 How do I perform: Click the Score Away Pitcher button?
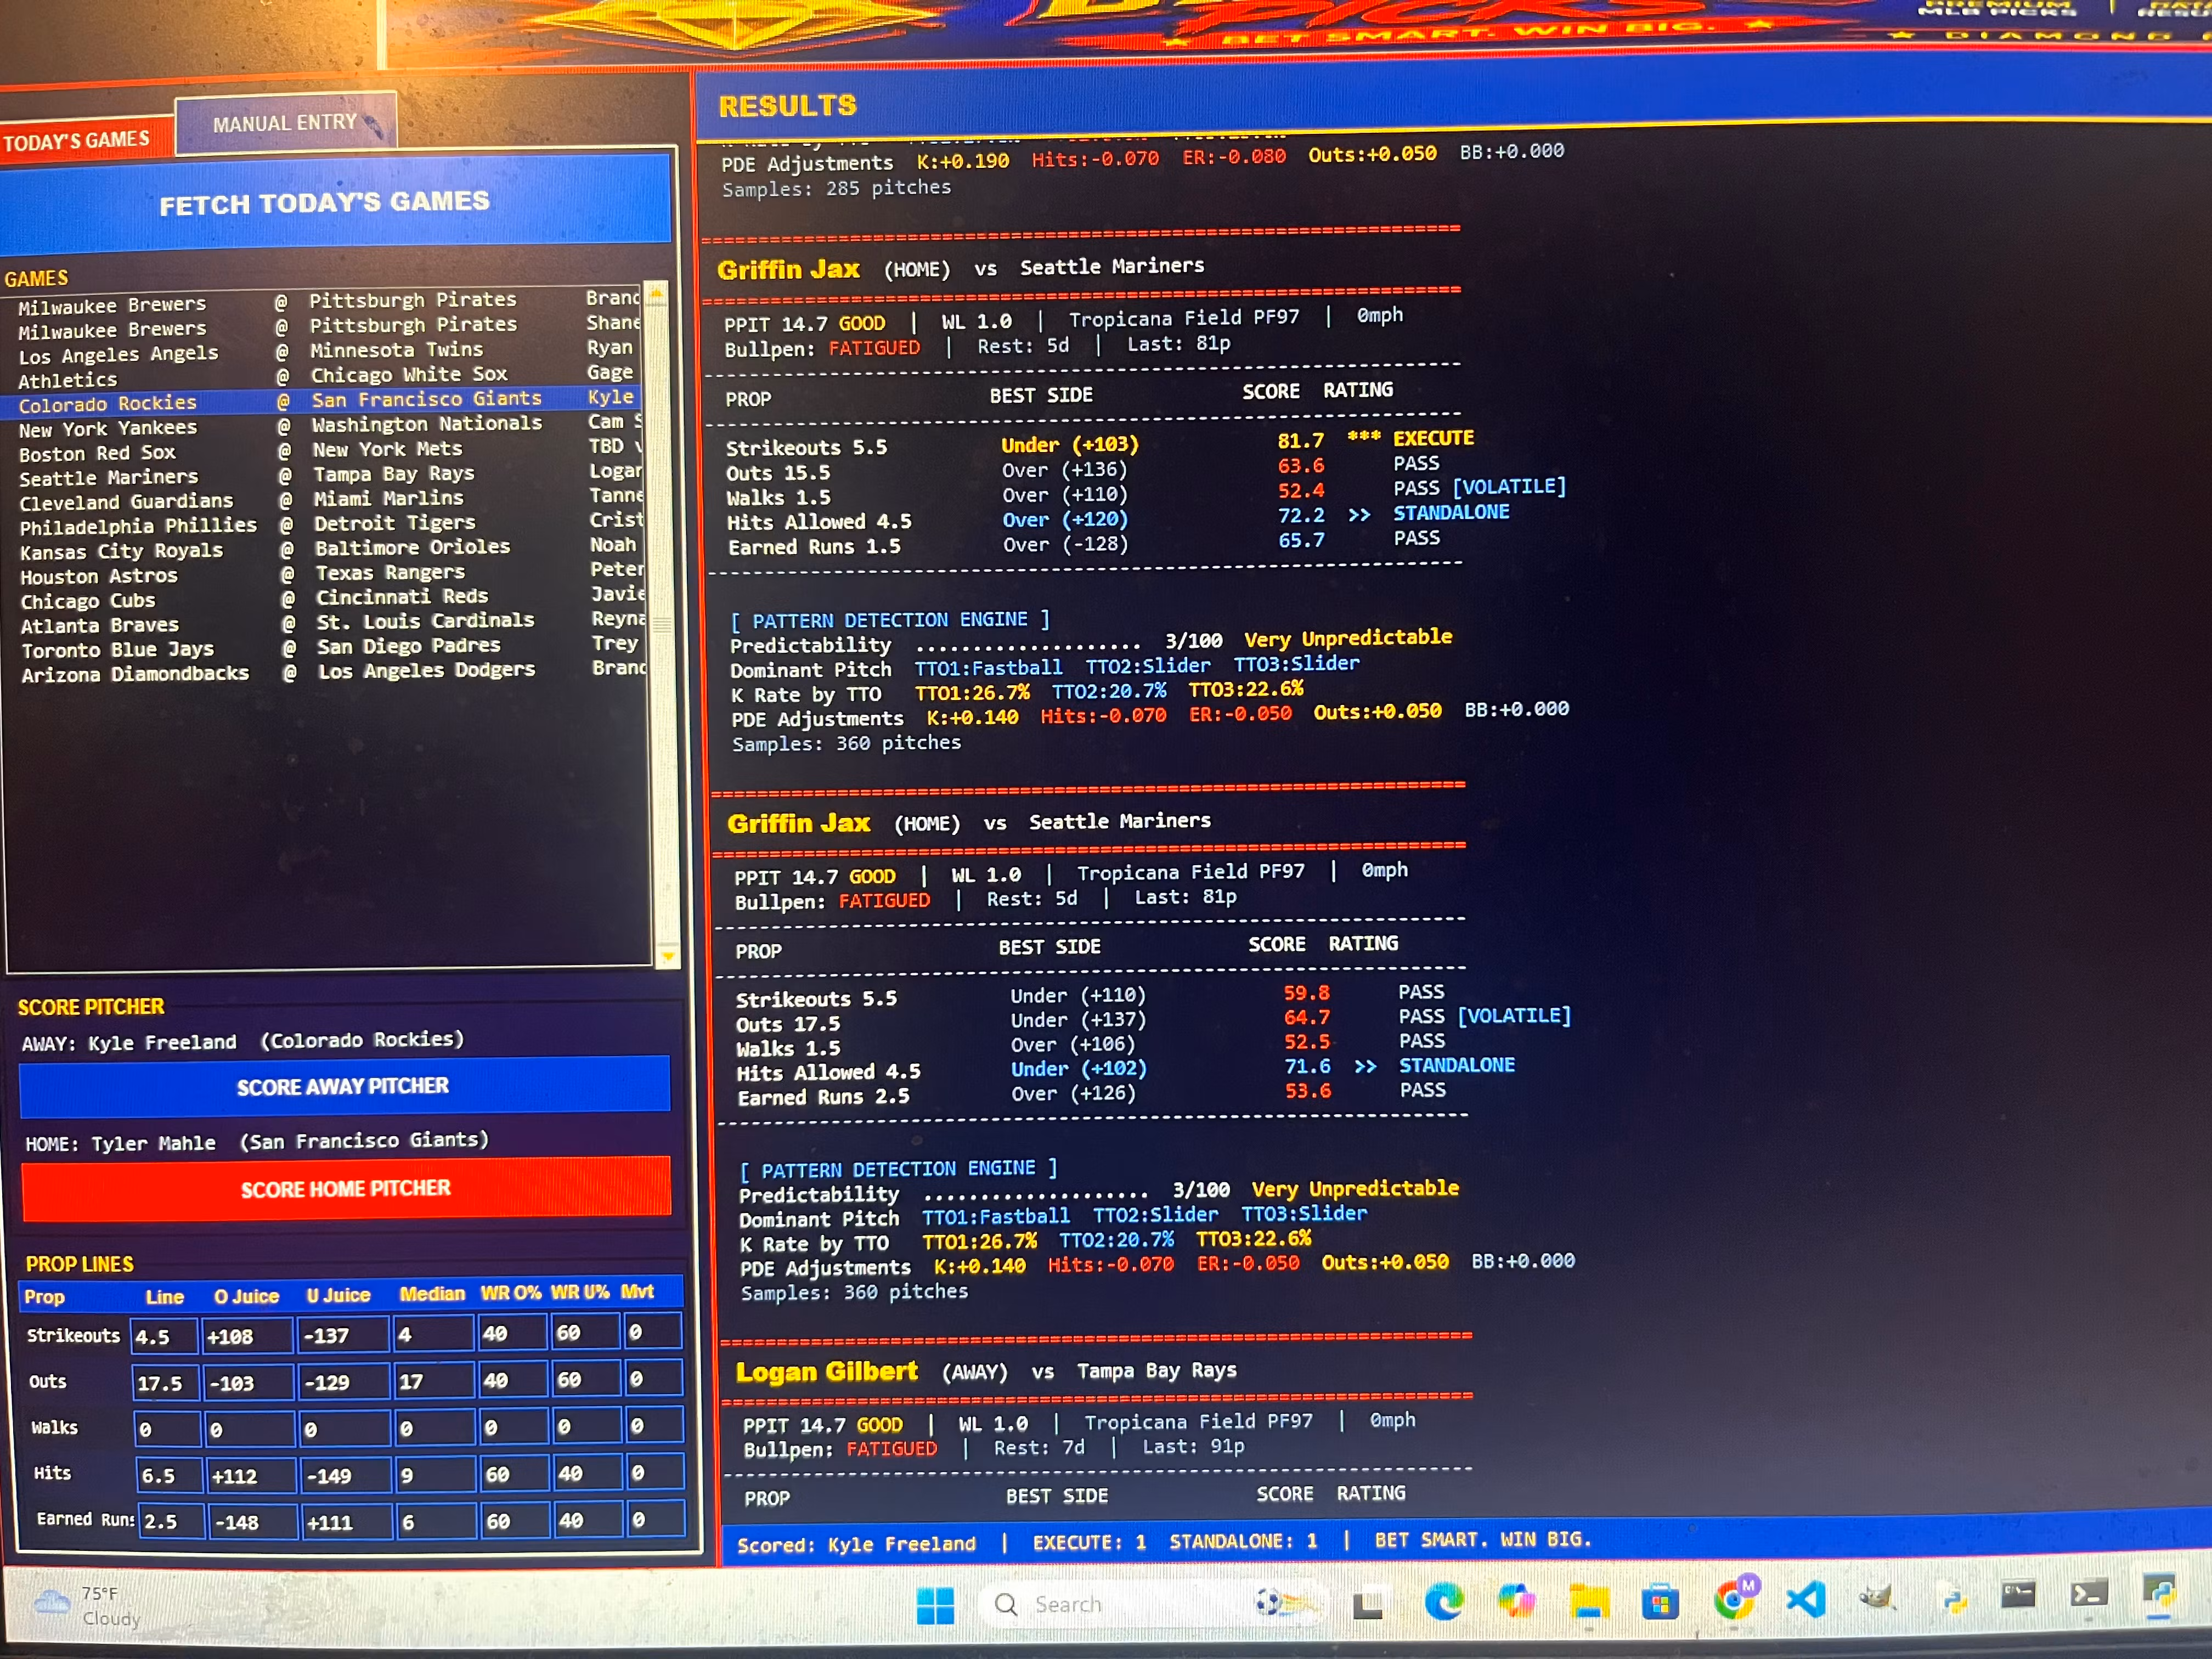point(344,1087)
